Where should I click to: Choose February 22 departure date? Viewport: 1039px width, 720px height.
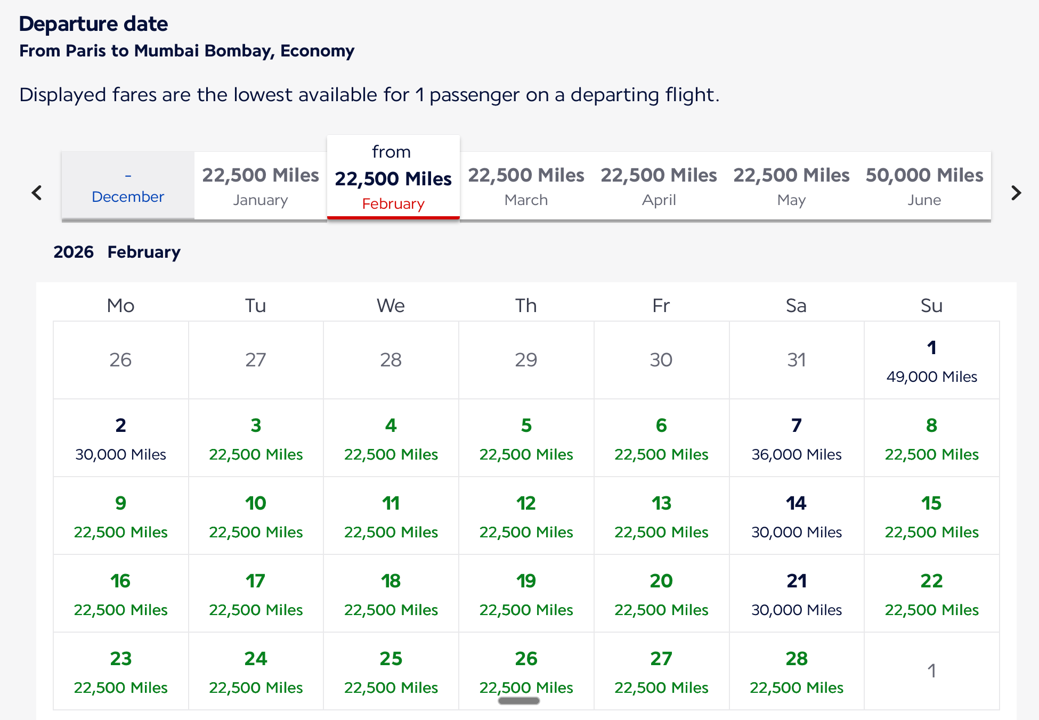931,593
